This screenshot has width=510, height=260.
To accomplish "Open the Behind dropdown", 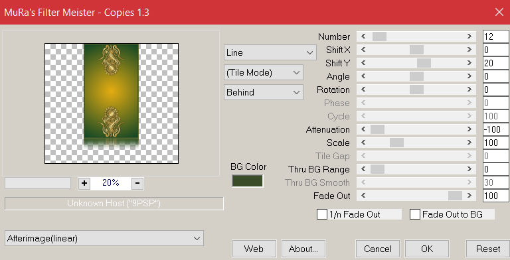I will click(264, 92).
